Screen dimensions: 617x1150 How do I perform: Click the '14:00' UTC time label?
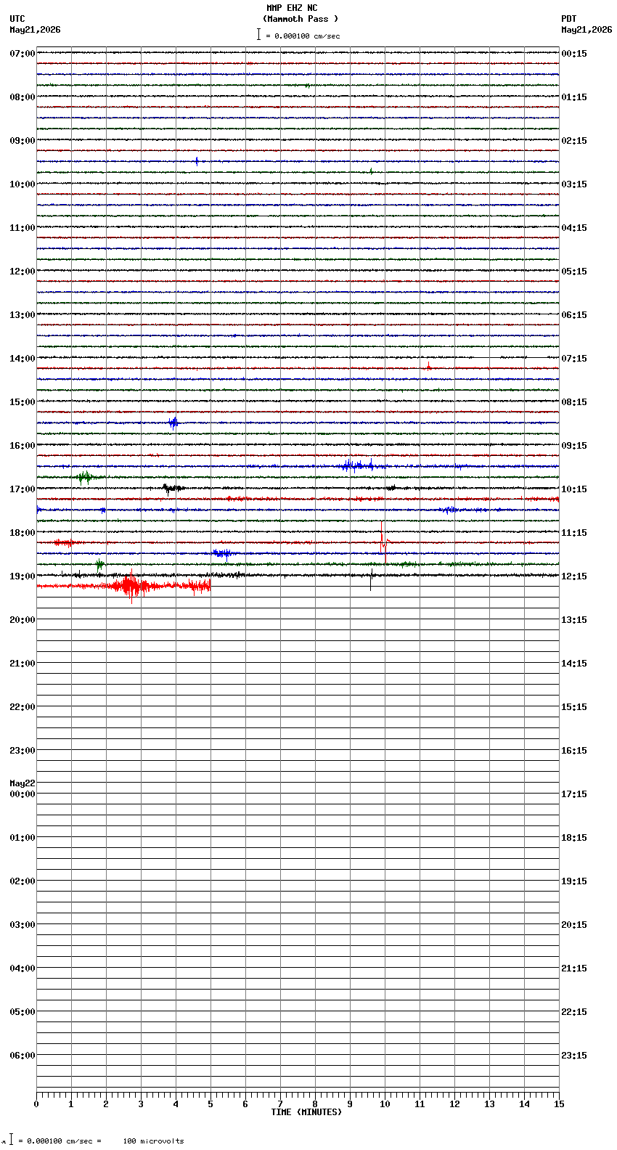click(23, 359)
